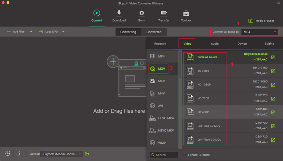Image resolution: width=283 pixels, height=161 pixels.
Task: Click the Media Browser icon
Action: [250, 21]
